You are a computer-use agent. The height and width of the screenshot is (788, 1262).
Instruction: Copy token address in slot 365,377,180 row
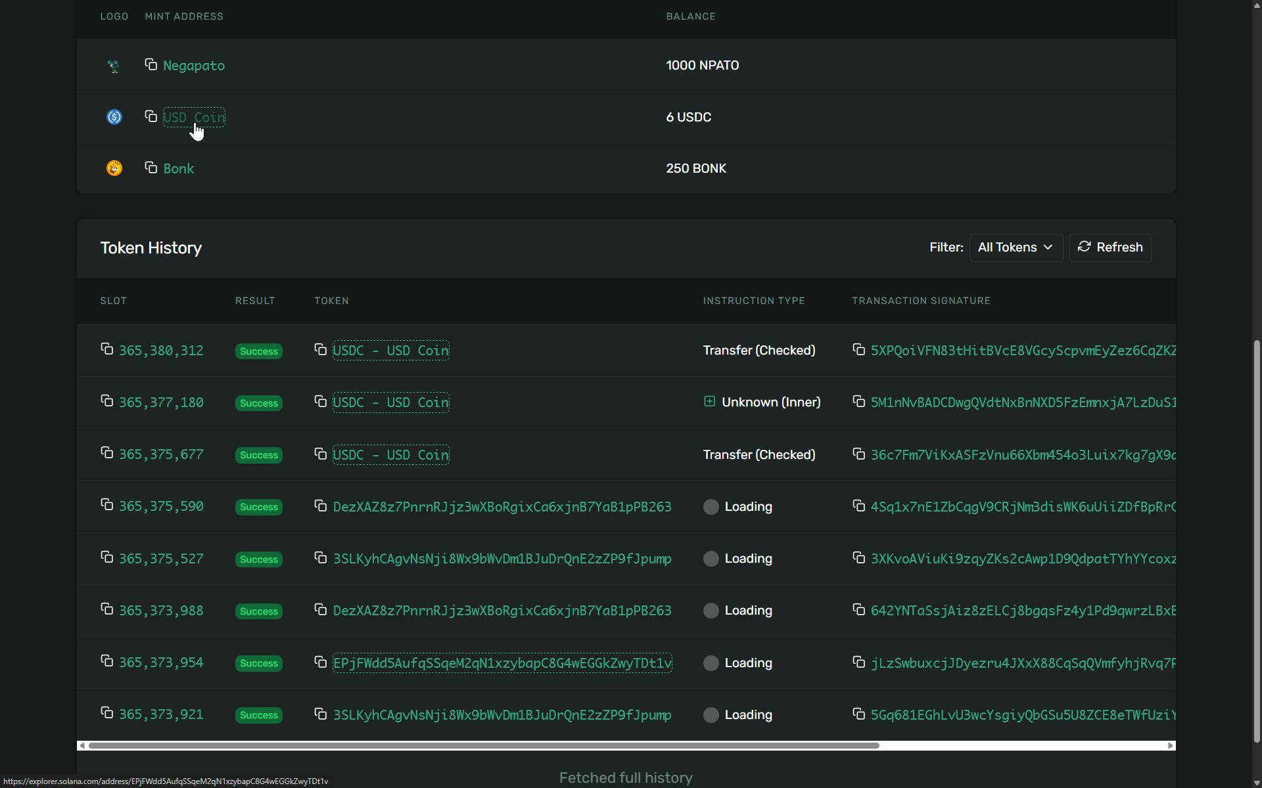pyautogui.click(x=320, y=401)
